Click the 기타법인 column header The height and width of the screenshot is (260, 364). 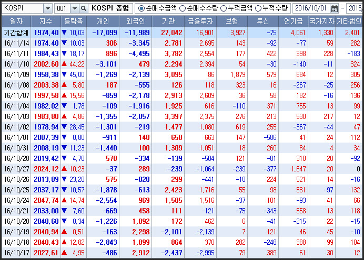click(349, 21)
